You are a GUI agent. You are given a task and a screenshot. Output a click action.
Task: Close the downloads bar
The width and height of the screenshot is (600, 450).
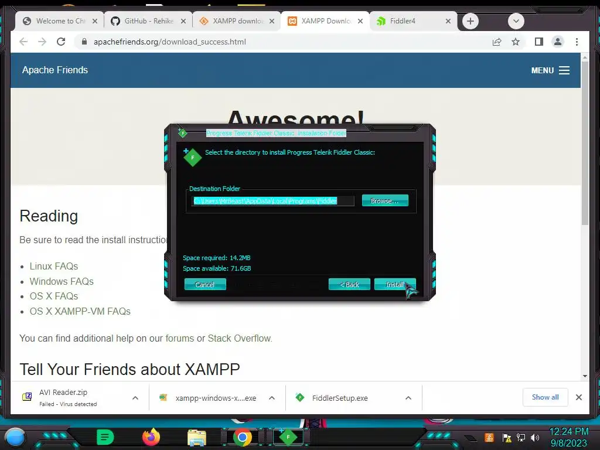click(578, 397)
